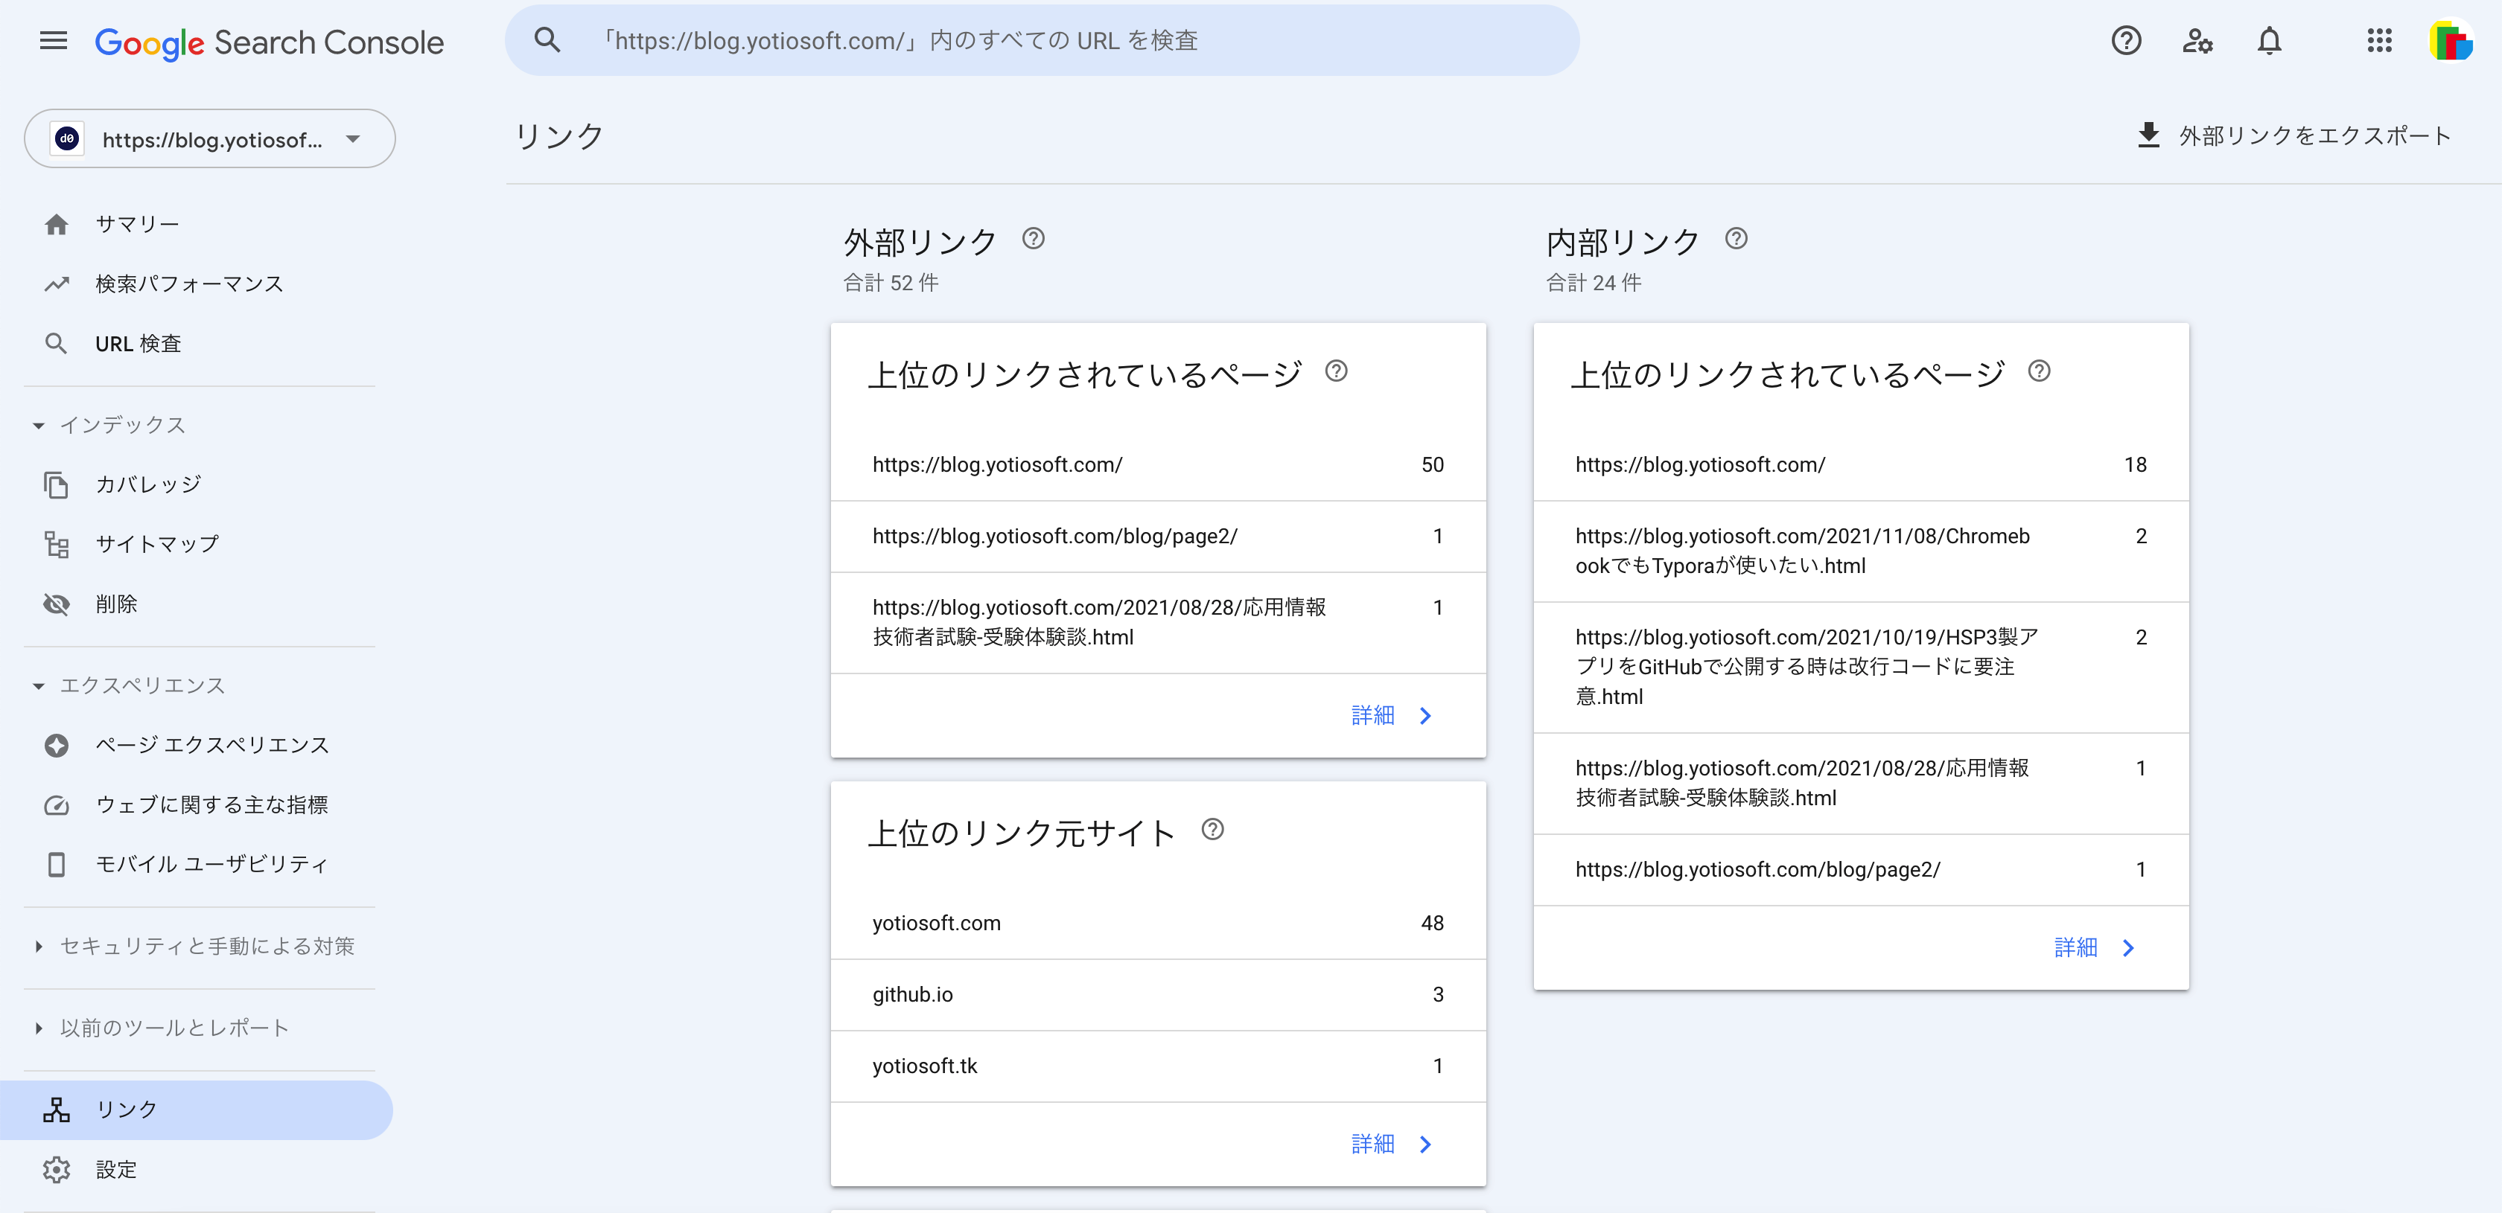Open the notifications bell

(2269, 41)
